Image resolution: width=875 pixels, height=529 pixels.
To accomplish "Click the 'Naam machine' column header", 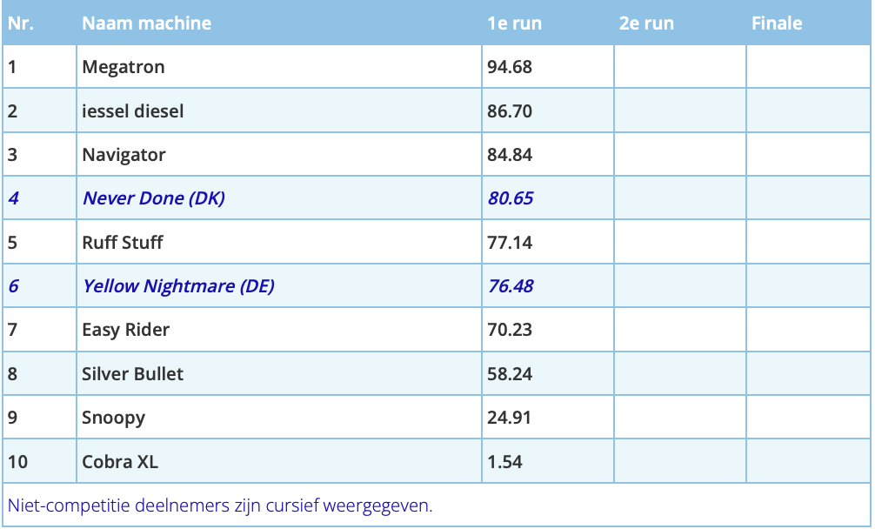I will tap(146, 23).
